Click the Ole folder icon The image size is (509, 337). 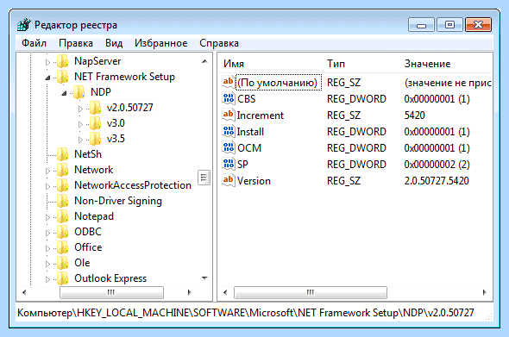pyautogui.click(x=62, y=263)
